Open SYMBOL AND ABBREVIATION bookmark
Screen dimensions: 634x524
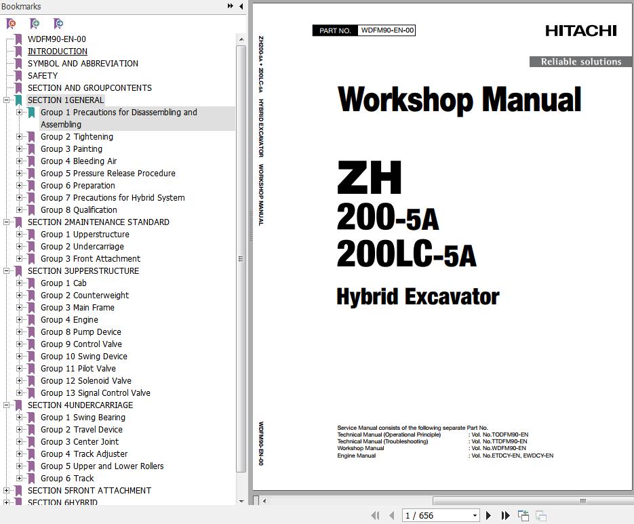tap(83, 64)
